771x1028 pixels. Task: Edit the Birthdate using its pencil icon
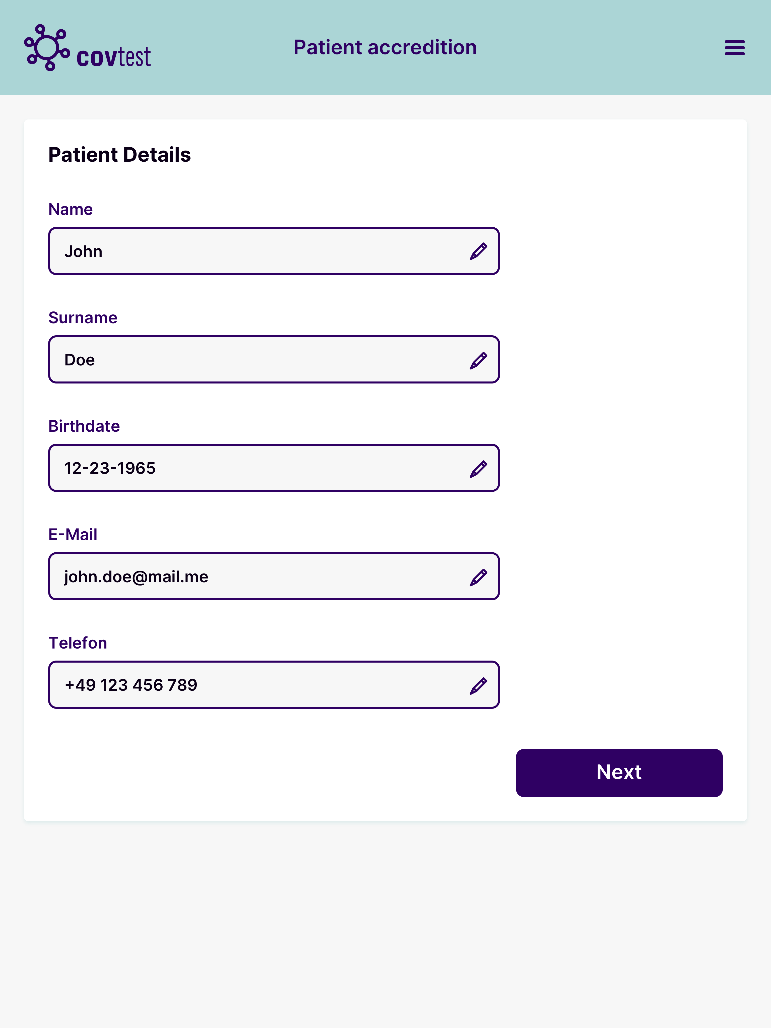[x=478, y=469]
